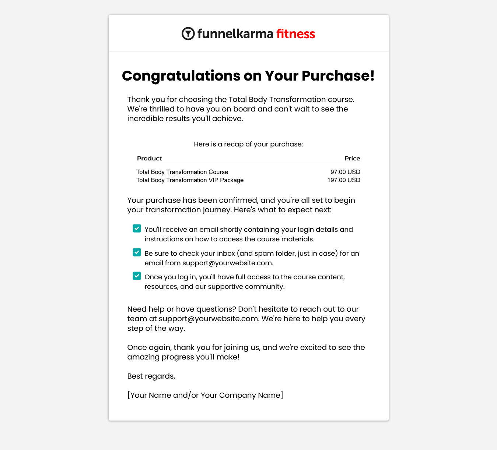Click the 'Once again, thank you' closing paragraph

(246, 352)
